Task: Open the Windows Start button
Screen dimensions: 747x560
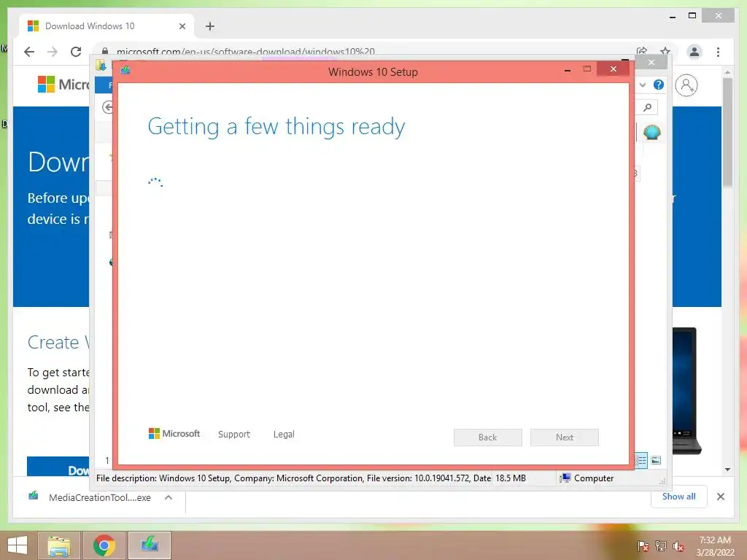Action: [18, 545]
